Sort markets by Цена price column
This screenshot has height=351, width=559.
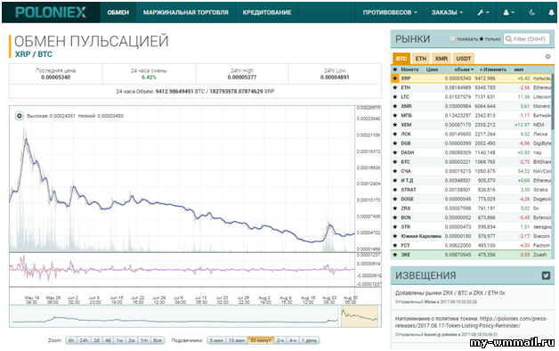coord(432,69)
